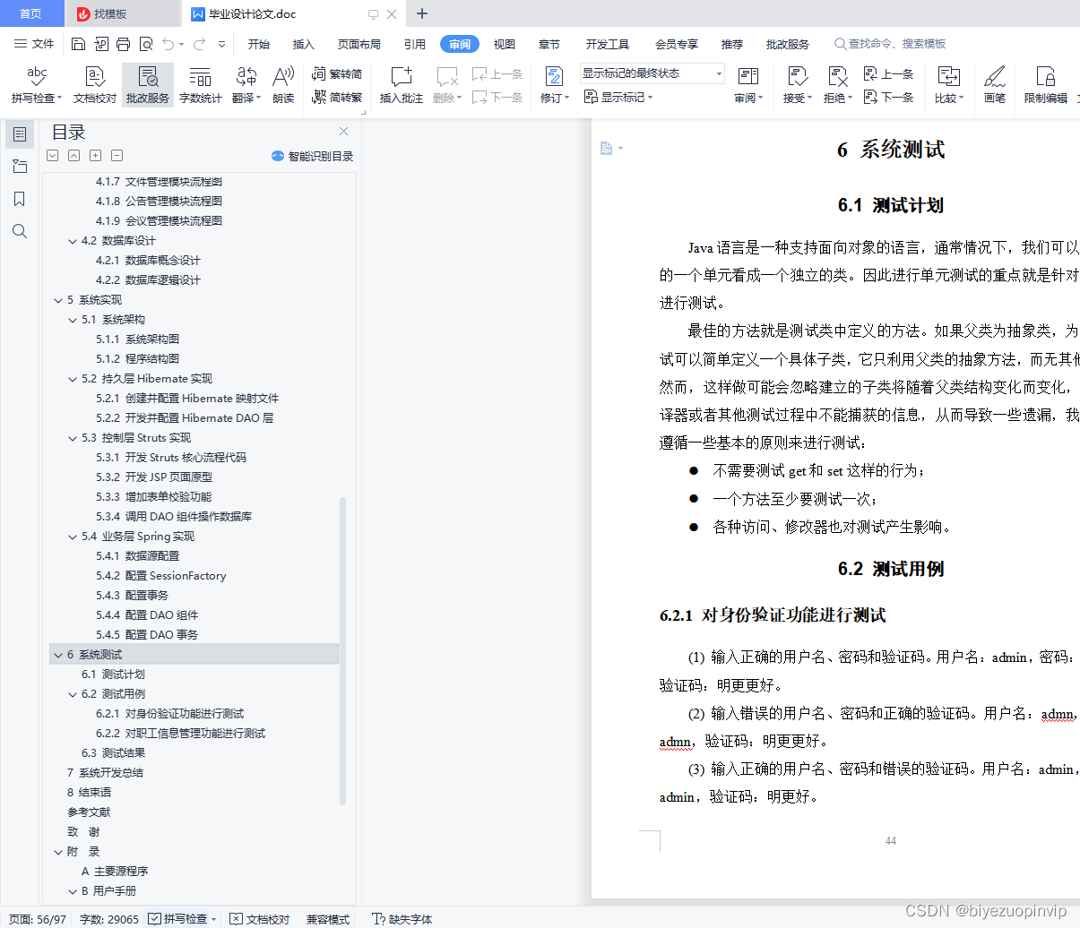
Task: Switch to the 视图 ribbon tab
Action: tap(505, 44)
